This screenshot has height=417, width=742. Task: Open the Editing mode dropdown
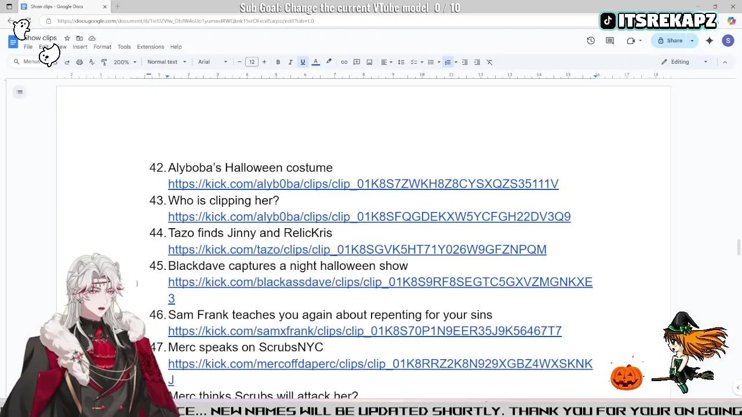click(685, 62)
